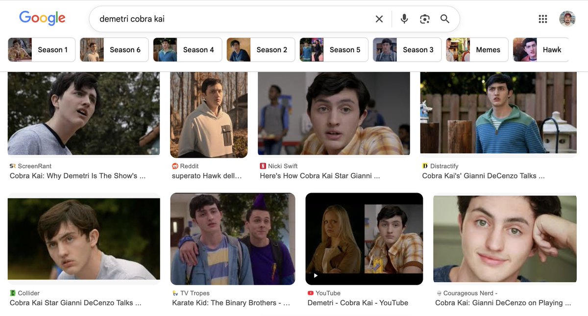This screenshot has width=588, height=316.
Task: Click the Google logo
Action: (x=42, y=18)
